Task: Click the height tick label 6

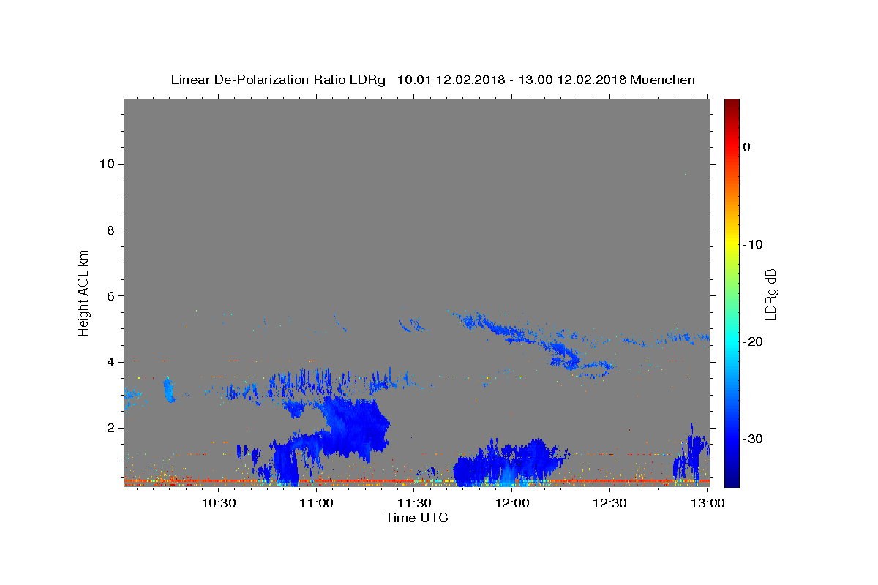Action: tap(110, 295)
